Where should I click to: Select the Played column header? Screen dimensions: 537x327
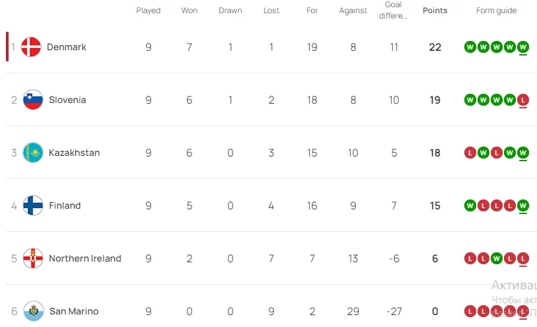(x=149, y=11)
